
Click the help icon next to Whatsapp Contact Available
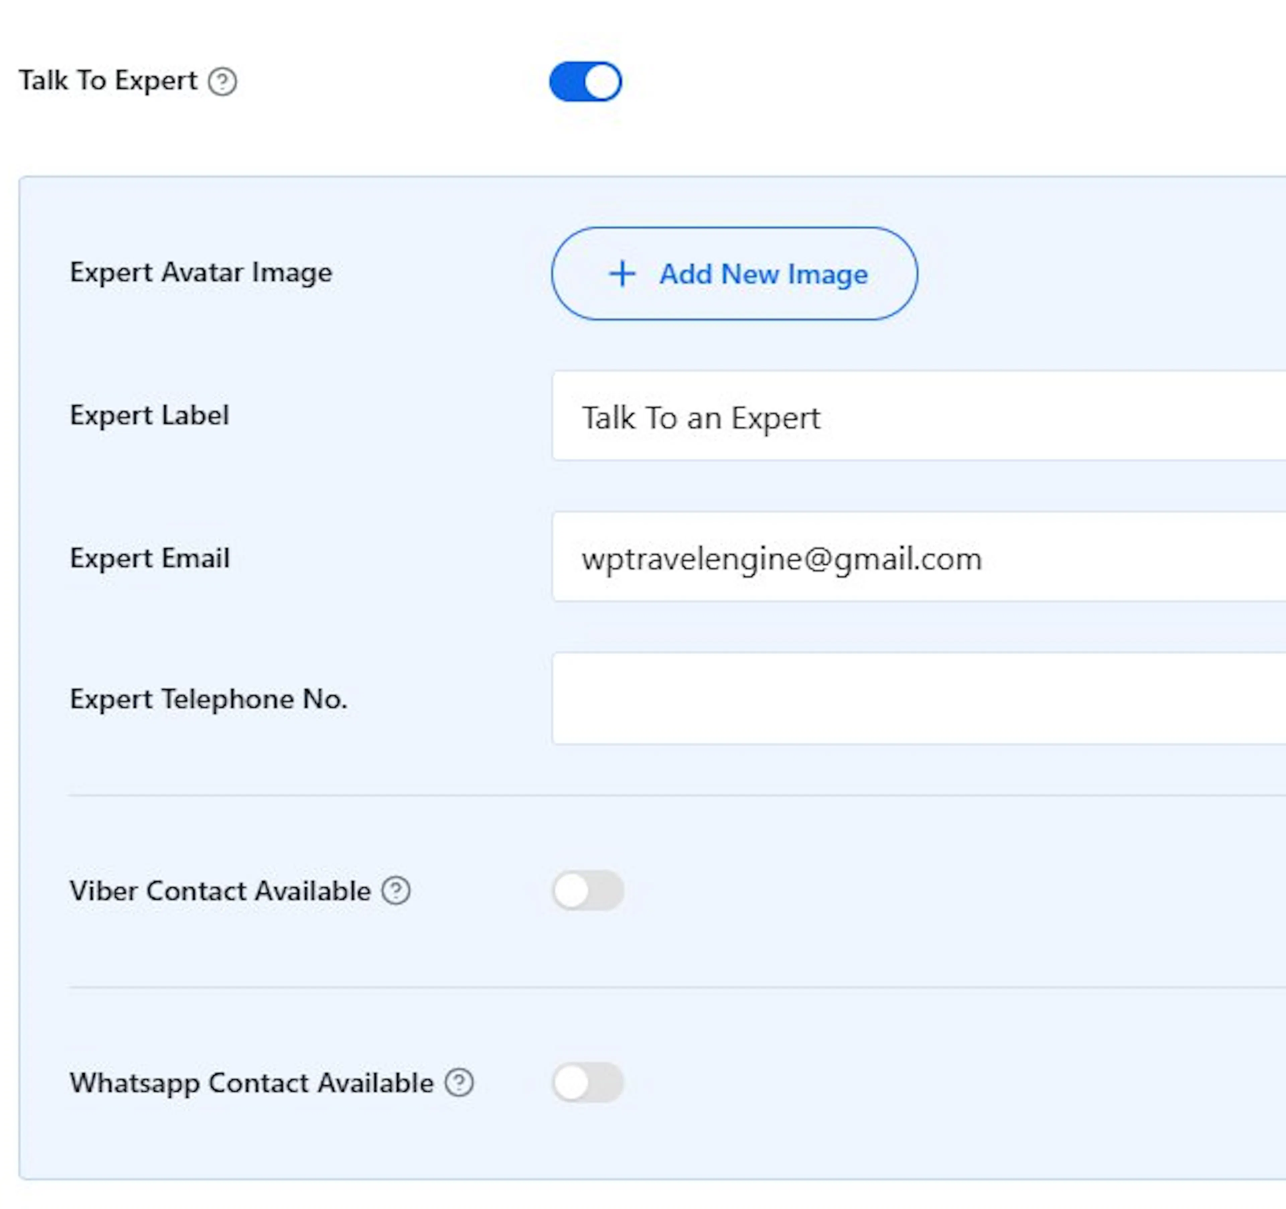pyautogui.click(x=458, y=1082)
